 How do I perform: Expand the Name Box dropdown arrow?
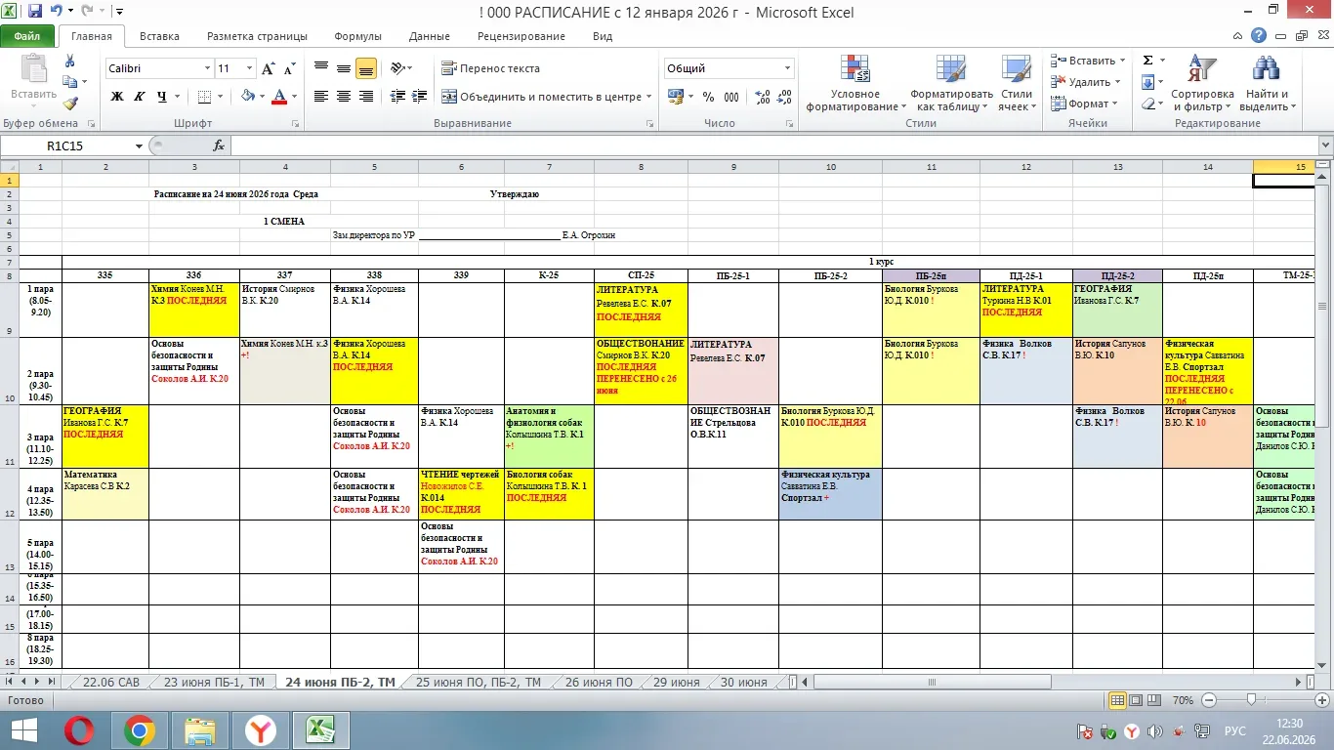click(139, 146)
